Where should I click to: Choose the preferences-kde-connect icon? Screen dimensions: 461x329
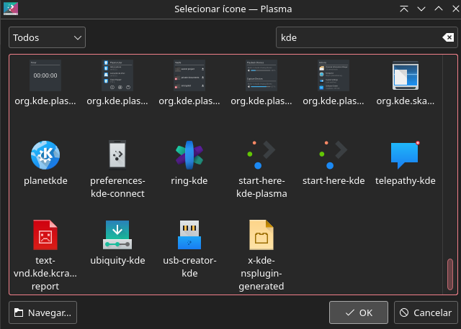tap(117, 155)
